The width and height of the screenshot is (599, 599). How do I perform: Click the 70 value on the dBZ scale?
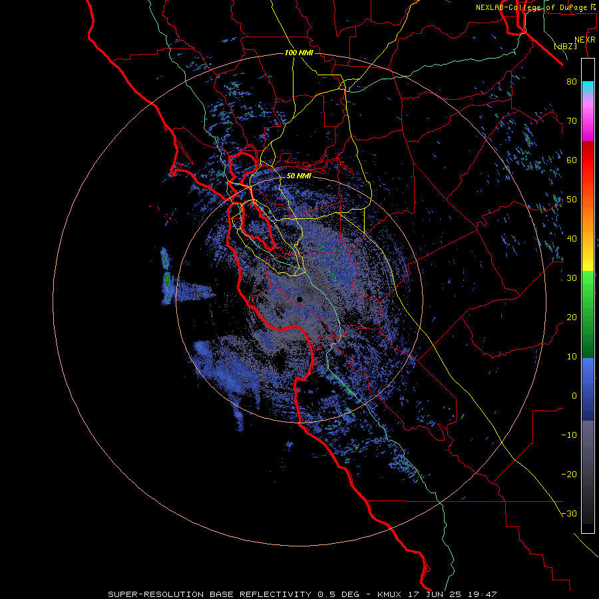[572, 120]
